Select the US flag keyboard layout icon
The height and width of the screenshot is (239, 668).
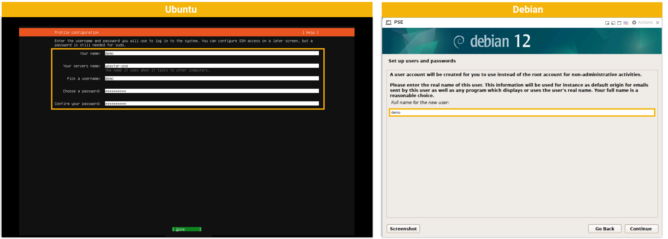[626, 23]
